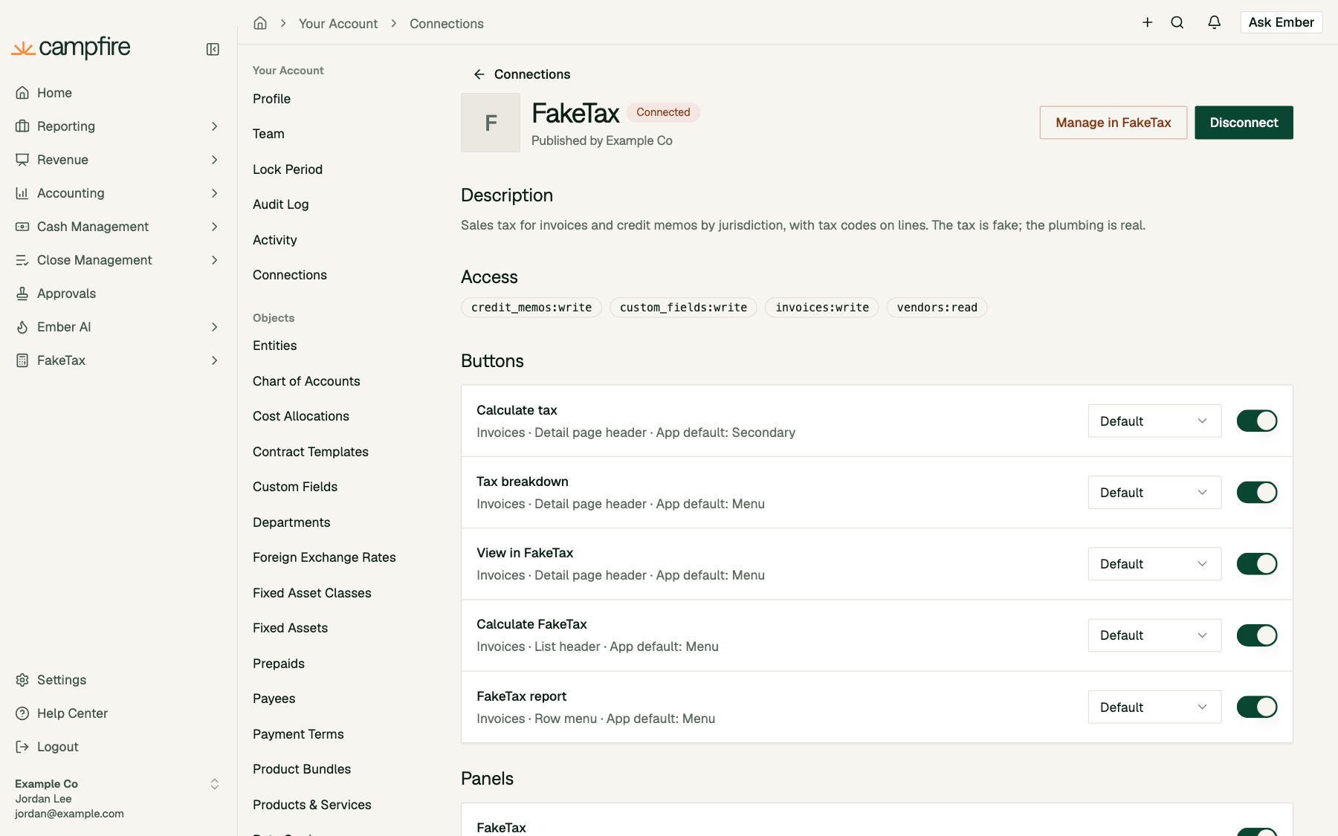Go back using the Connections arrow icon
This screenshot has width=1338, height=836.
click(479, 74)
